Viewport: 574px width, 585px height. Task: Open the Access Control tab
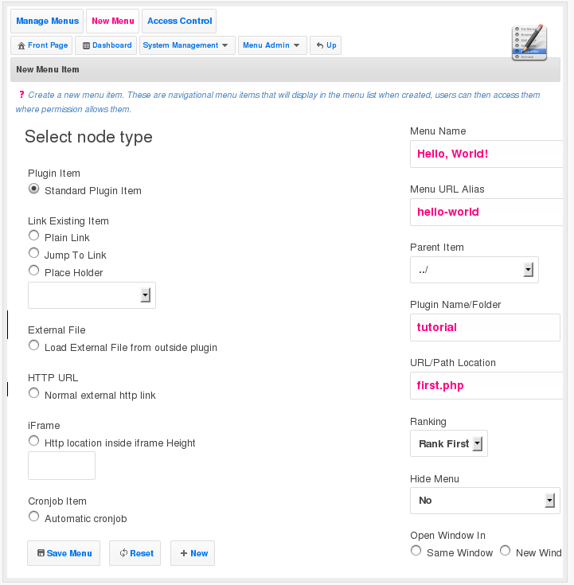[x=180, y=21]
